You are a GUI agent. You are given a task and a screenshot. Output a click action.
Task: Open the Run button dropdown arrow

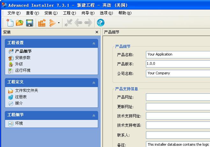click(x=59, y=23)
